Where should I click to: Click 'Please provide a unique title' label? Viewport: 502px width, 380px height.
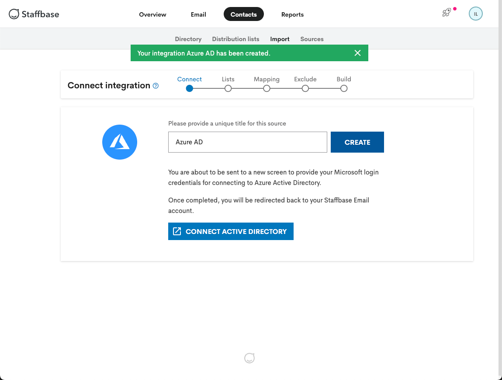pyautogui.click(x=227, y=123)
